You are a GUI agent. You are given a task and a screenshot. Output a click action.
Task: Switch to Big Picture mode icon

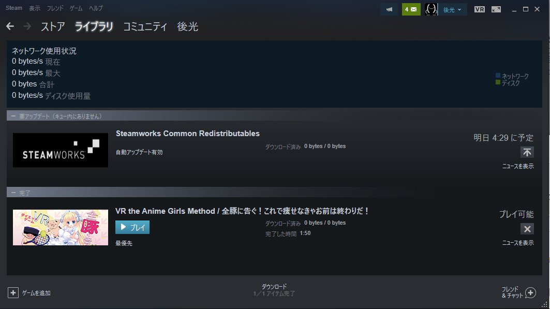[496, 9]
